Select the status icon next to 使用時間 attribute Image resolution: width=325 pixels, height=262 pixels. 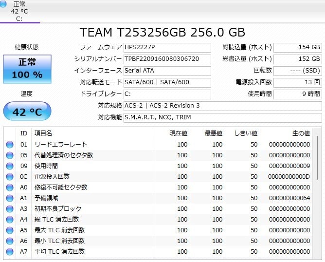10,166
